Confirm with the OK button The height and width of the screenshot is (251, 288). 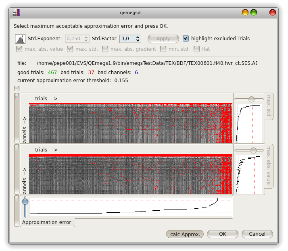(x=222, y=234)
